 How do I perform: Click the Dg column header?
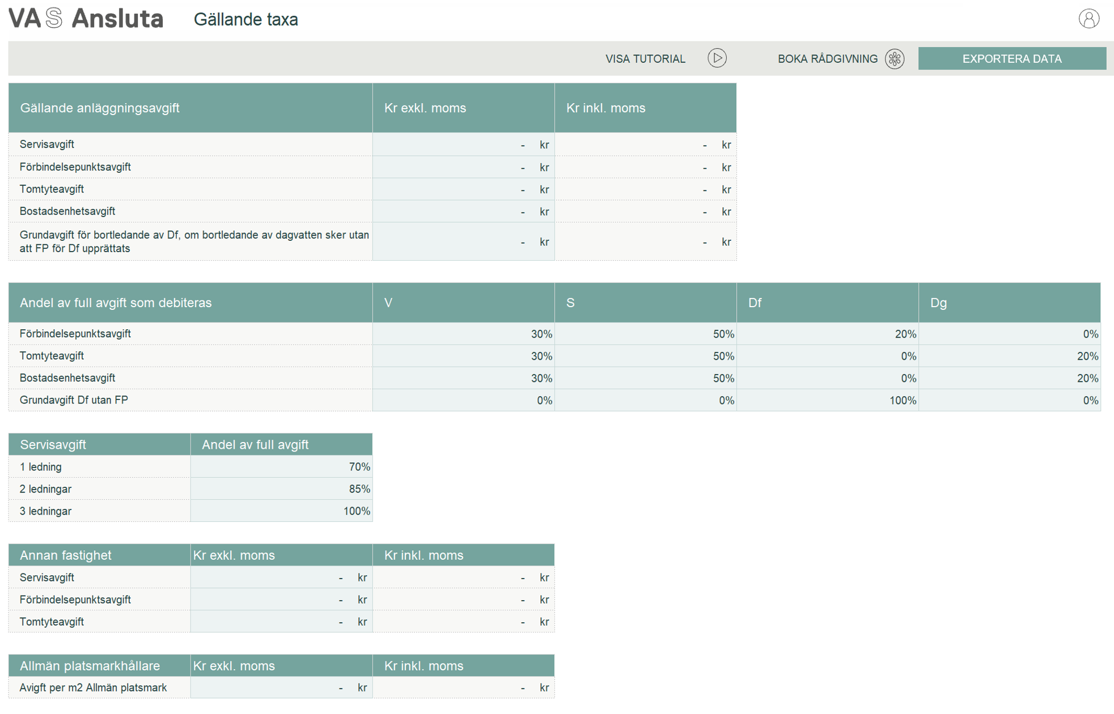pyautogui.click(x=1009, y=303)
